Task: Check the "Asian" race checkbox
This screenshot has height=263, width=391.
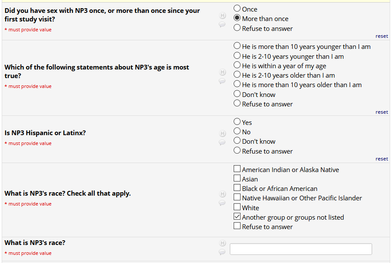Action: point(237,178)
